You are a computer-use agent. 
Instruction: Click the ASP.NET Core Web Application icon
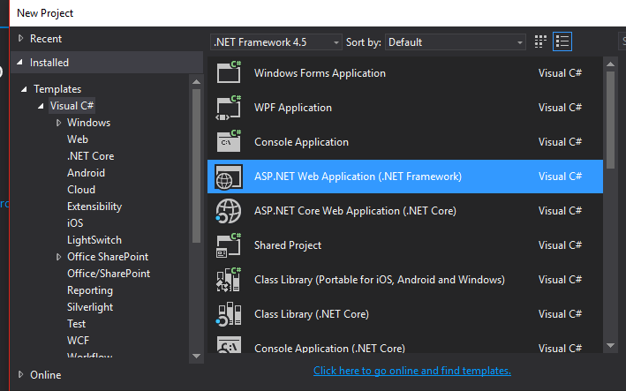(x=229, y=211)
